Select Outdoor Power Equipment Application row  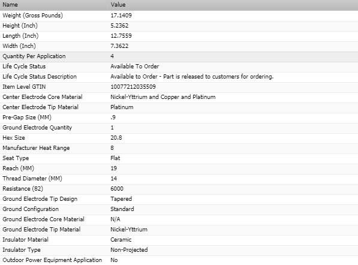point(179,260)
